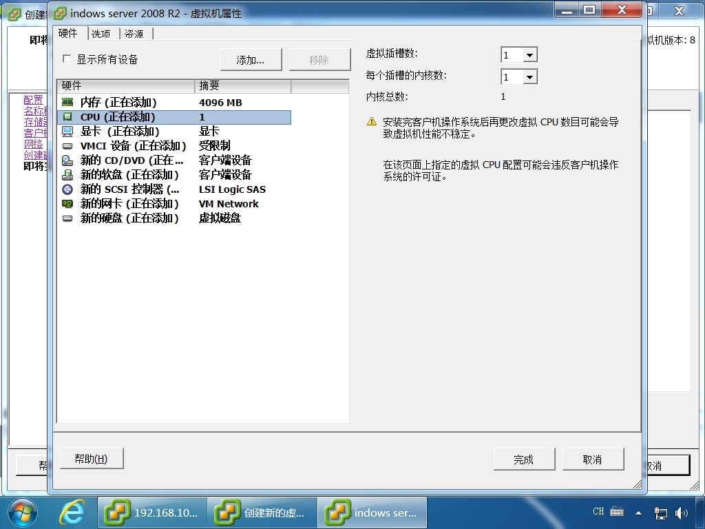Click the new CD/DVD drive icon

pyautogui.click(x=67, y=160)
